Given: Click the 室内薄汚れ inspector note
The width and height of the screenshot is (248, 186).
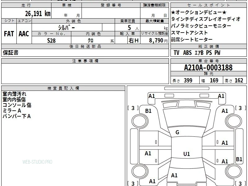Looking at the screenshot, I should 14,94.
